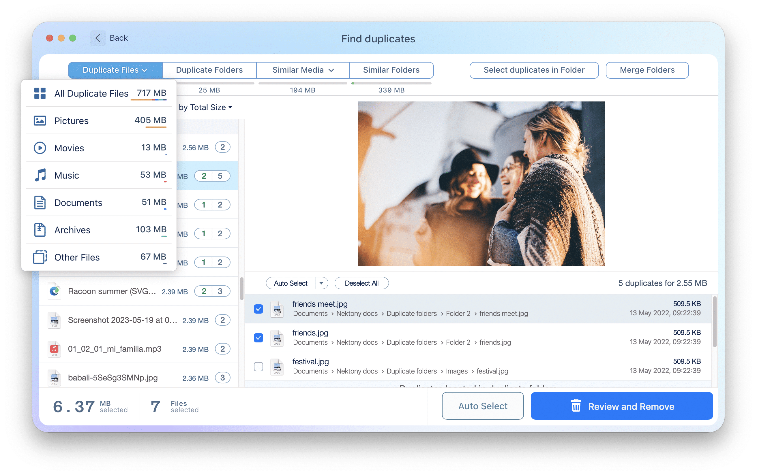The width and height of the screenshot is (757, 475).
Task: Toggle checkbox for friends meet.jpg
Action: click(258, 308)
